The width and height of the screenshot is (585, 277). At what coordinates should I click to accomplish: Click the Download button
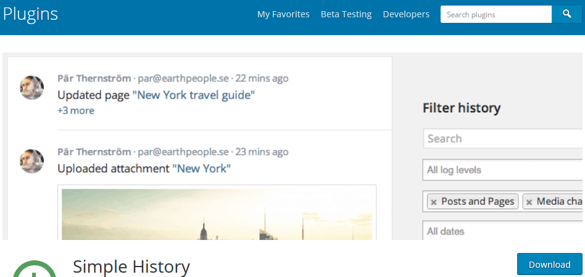pos(550,264)
